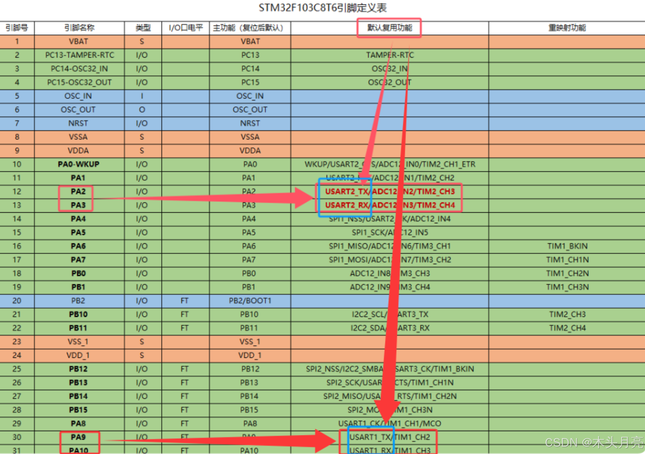The image size is (645, 454).
Task: Click the PA0-WKUP pin name cell
Action: 79,164
